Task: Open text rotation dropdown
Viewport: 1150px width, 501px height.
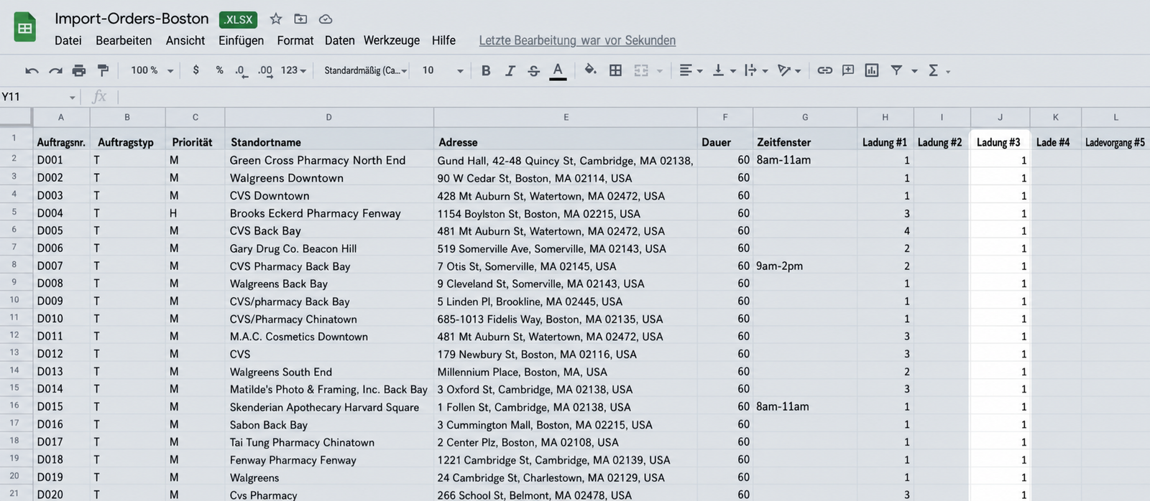Action: point(789,70)
